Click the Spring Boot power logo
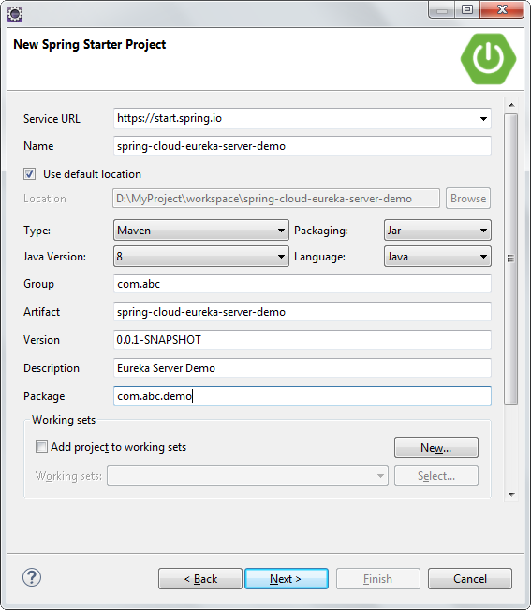Image resolution: width=531 pixels, height=610 pixels. tap(488, 59)
